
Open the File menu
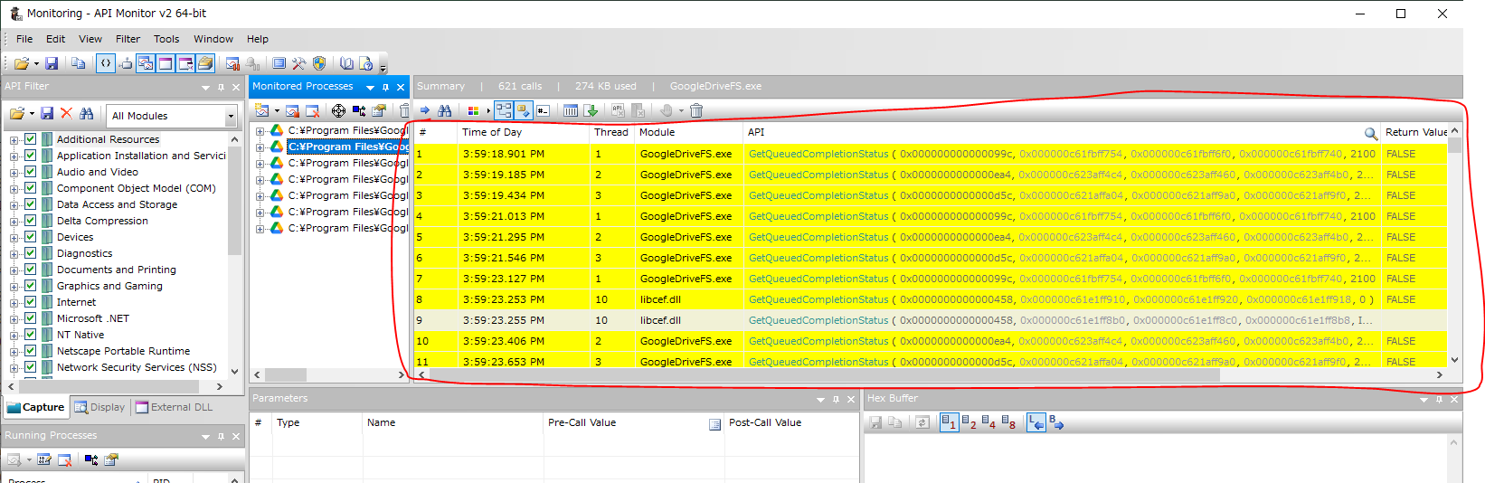pyautogui.click(x=24, y=39)
